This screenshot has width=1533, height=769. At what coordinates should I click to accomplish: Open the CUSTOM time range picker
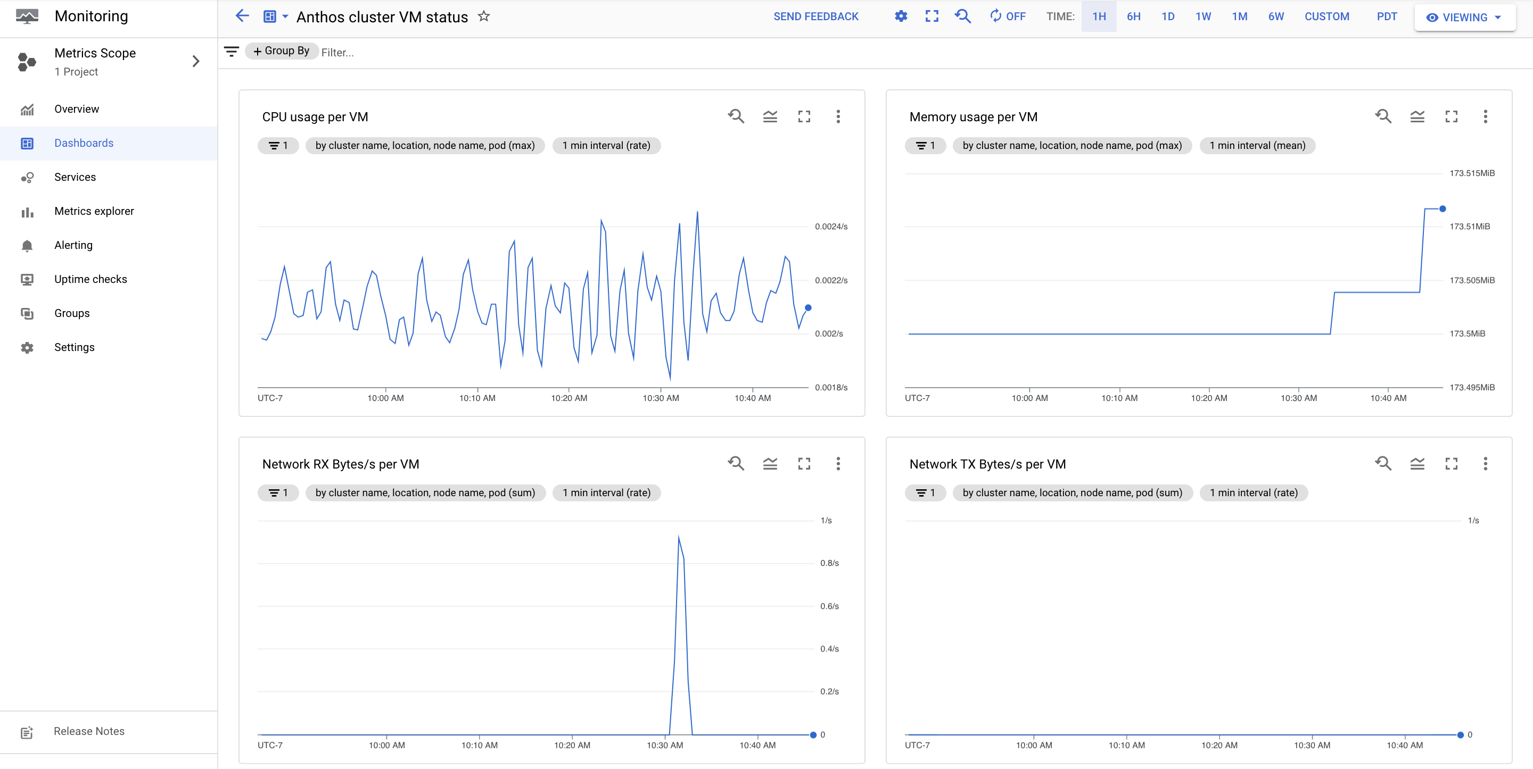pyautogui.click(x=1326, y=18)
